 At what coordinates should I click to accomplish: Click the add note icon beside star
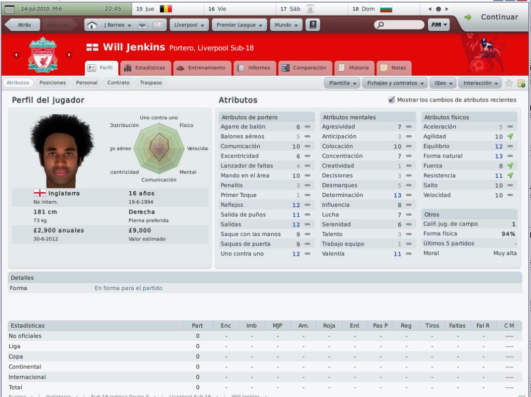coord(521,83)
